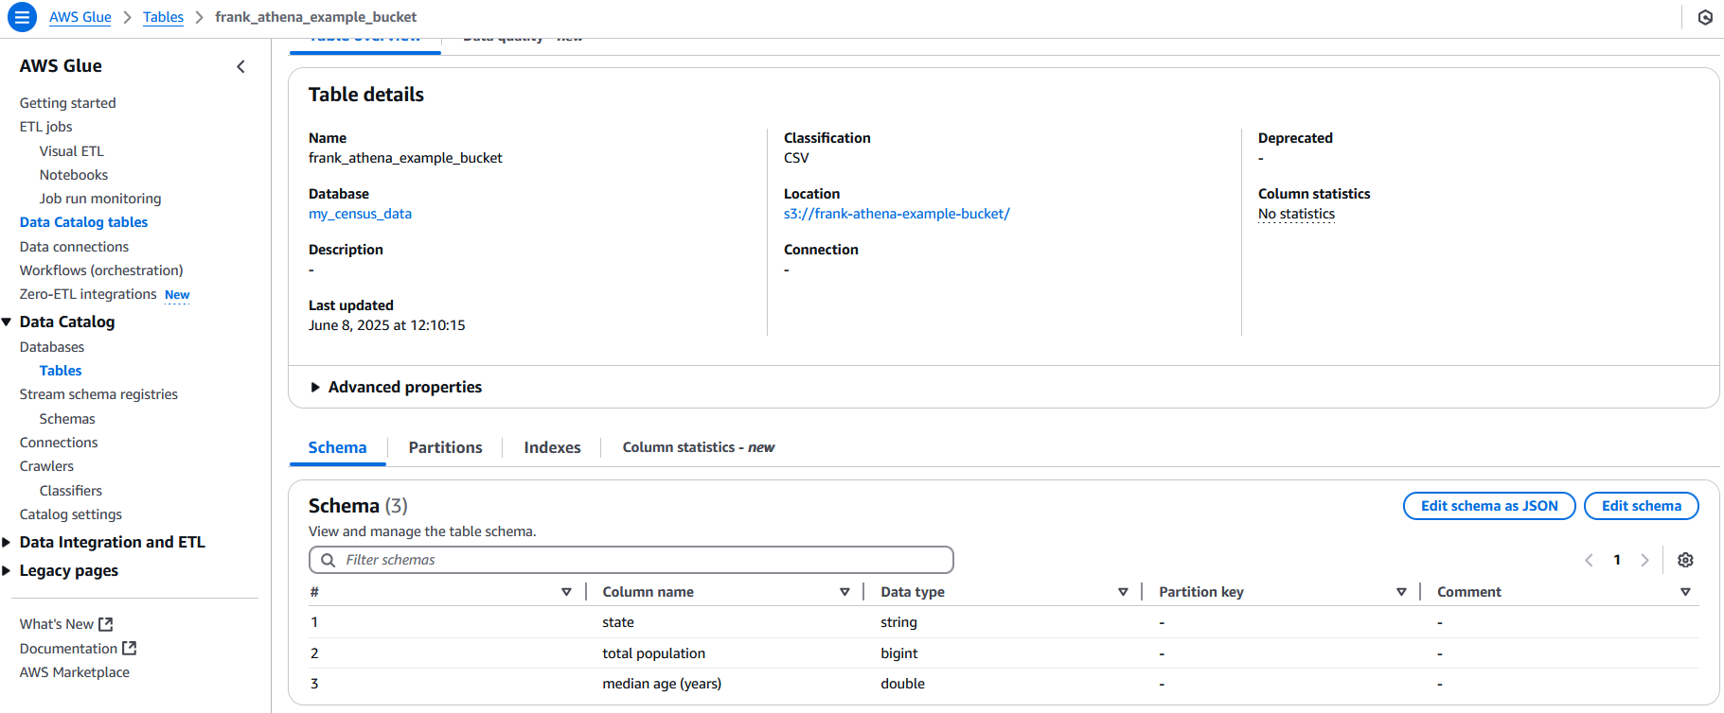Screen dimensions: 1724x713
Task: Open Connections in sidebar
Action: 59,443
